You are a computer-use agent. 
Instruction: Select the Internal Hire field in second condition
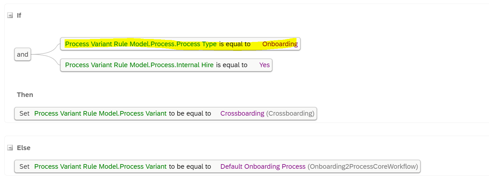(139, 65)
